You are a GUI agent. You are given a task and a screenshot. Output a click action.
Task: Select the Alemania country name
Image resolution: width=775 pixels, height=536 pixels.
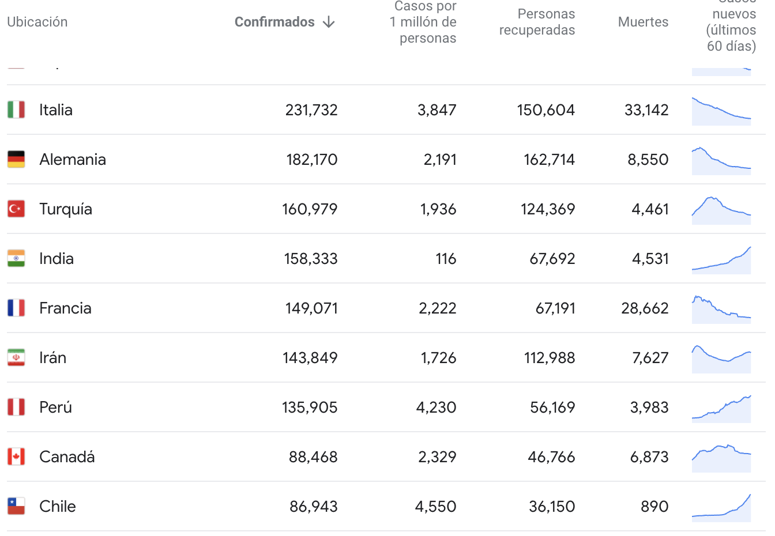(x=73, y=159)
